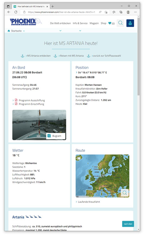Enlarge route map with magnifier icon
Viewport: 144px width, 235px height.
[125, 193]
